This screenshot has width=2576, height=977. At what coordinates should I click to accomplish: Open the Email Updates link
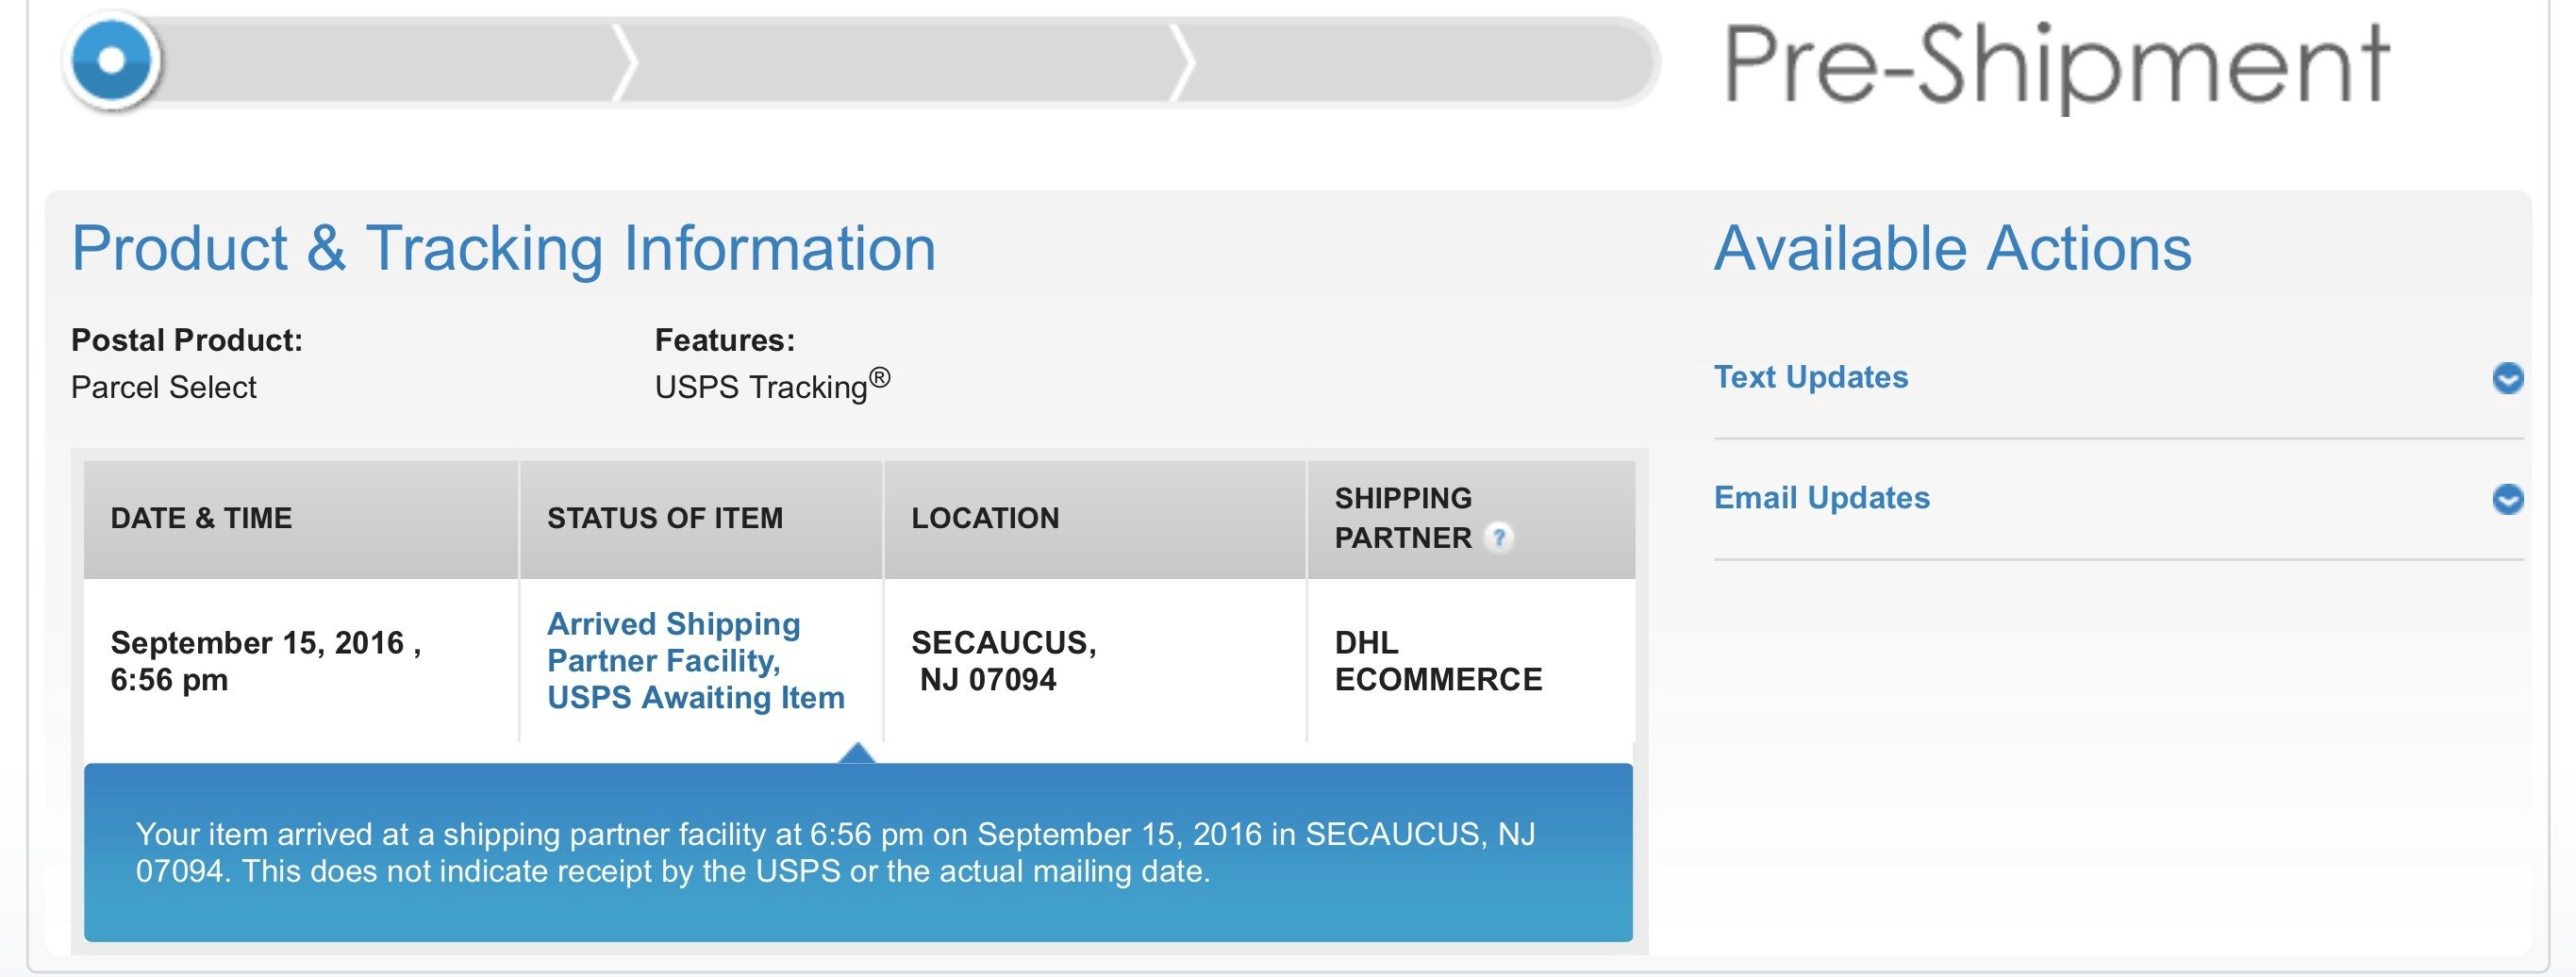[x=1821, y=498]
